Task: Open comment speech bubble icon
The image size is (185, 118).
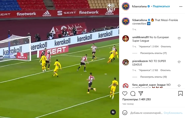Action: click(x=133, y=94)
